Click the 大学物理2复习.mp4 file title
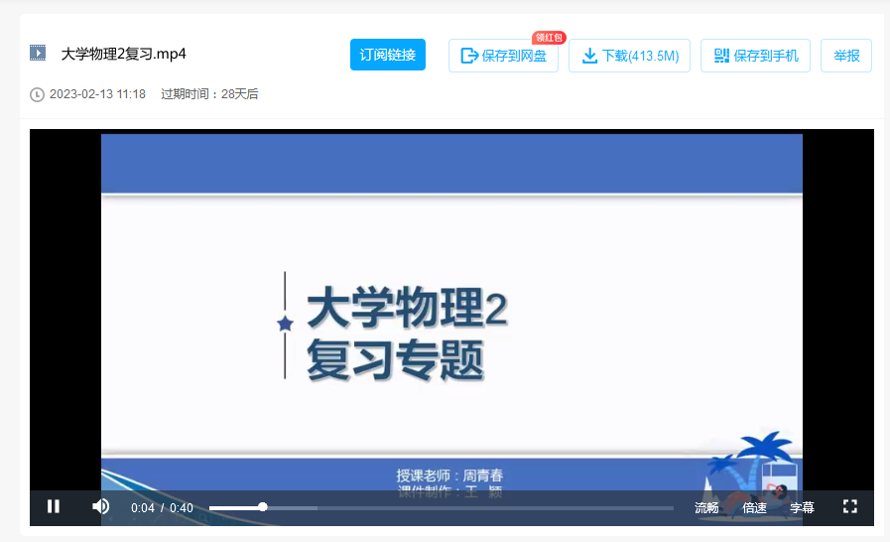This screenshot has width=890, height=542. coord(124,54)
